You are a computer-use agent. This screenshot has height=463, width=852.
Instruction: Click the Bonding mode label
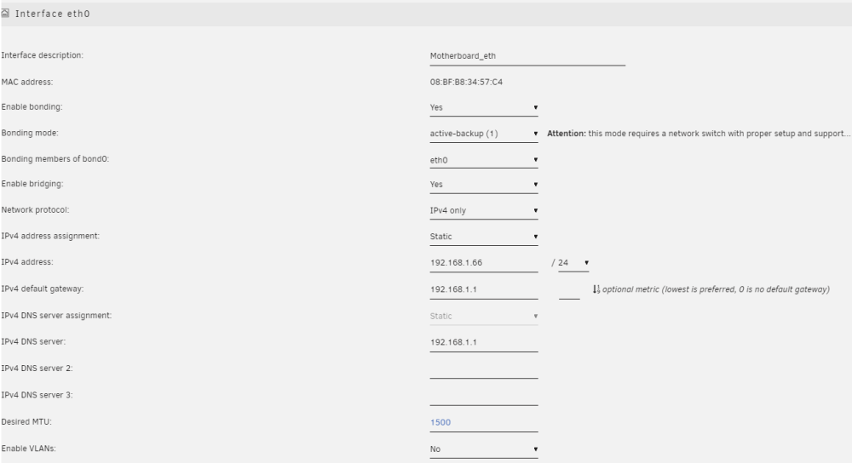point(30,133)
